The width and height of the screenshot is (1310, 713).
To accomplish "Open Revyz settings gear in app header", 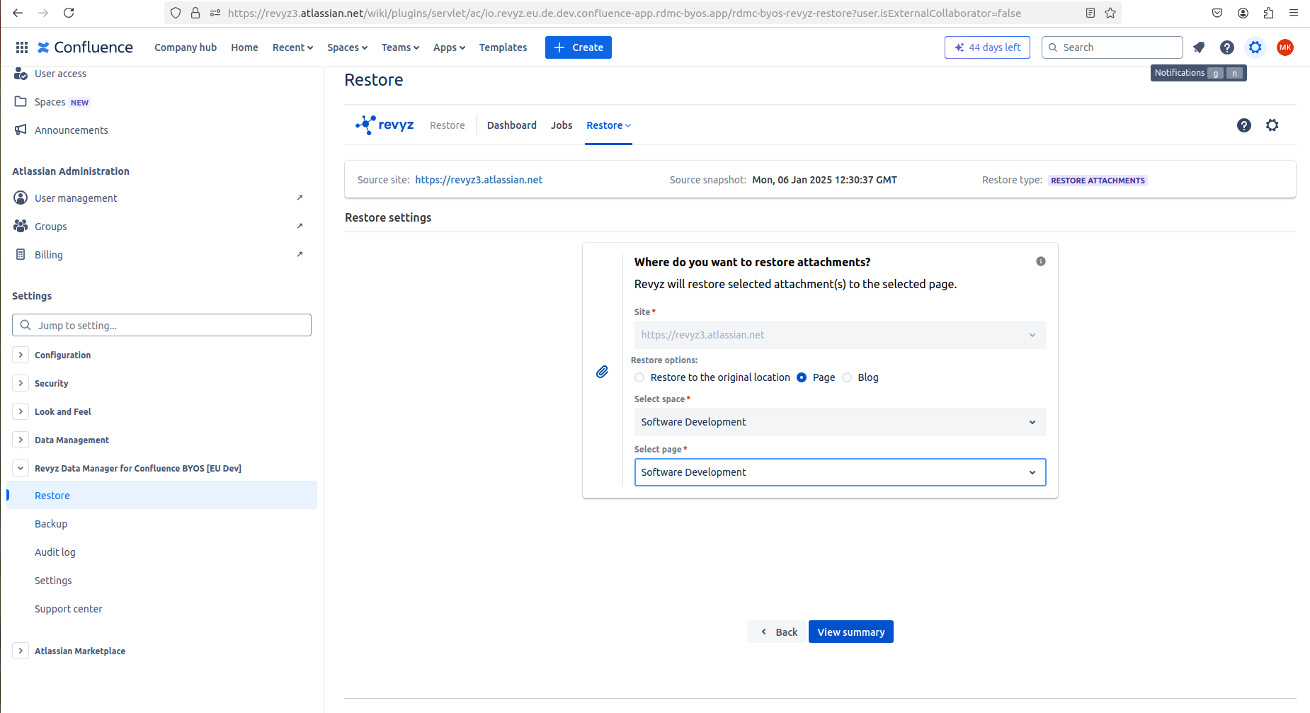I will pos(1272,125).
